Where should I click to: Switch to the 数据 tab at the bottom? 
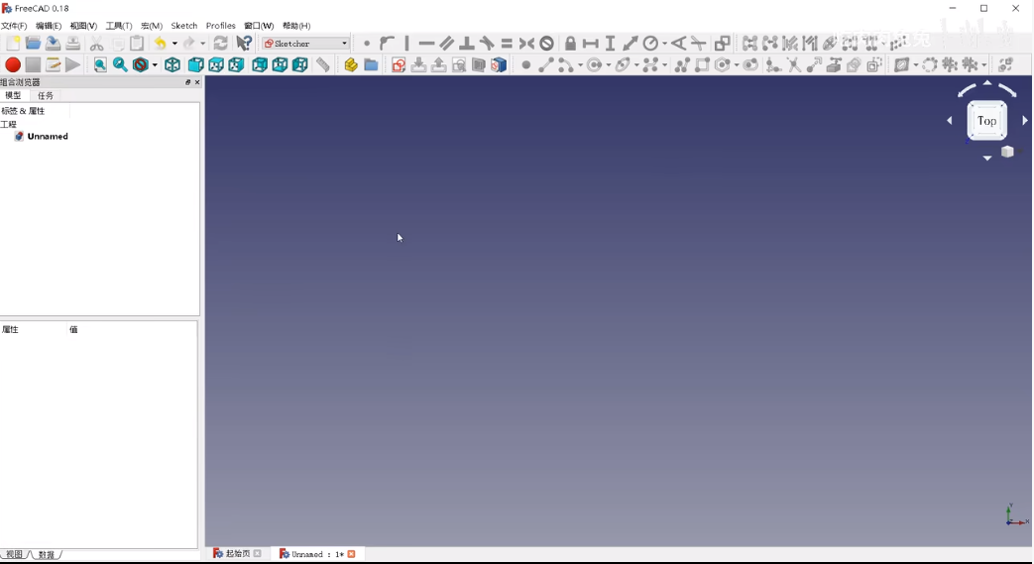pos(47,555)
